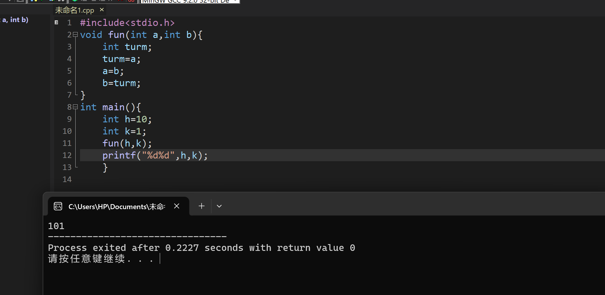The height and width of the screenshot is (295, 605).
Task: Click line number 14 in the gutter
Action: [67, 179]
